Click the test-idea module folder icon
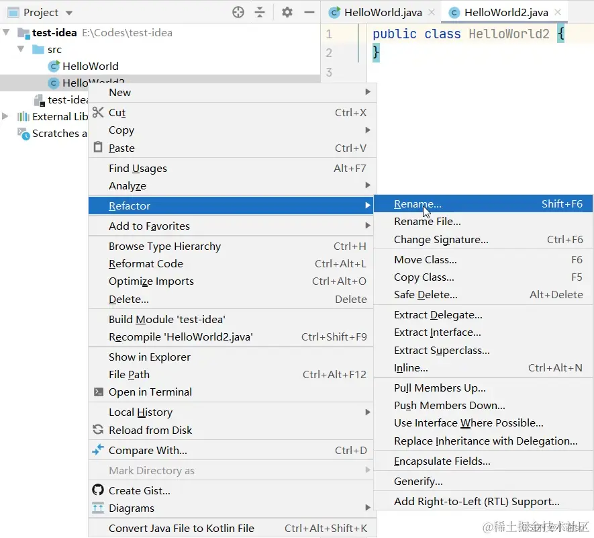The height and width of the screenshot is (538, 594). 23,34
